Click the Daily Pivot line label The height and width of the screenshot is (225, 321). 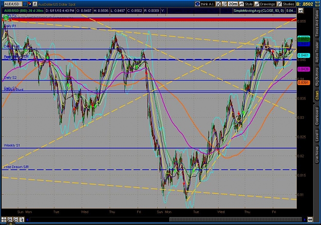12,47
